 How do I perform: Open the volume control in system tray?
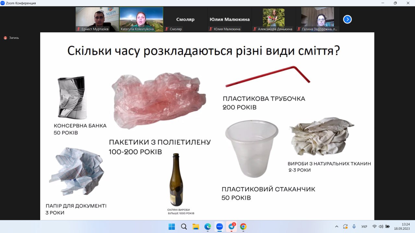[381, 227]
